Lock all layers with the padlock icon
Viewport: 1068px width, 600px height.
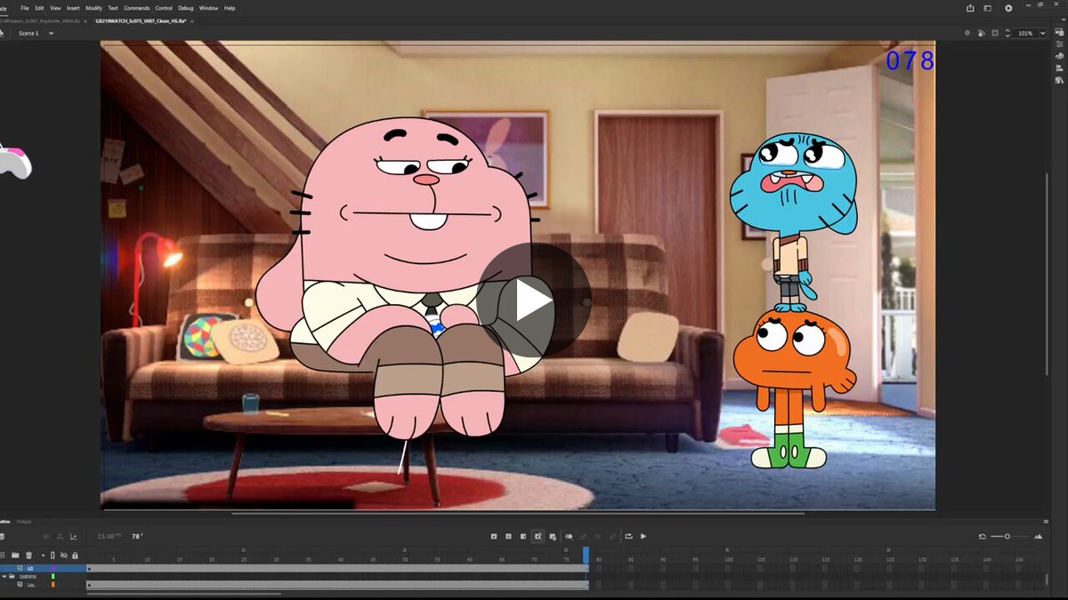click(75, 556)
